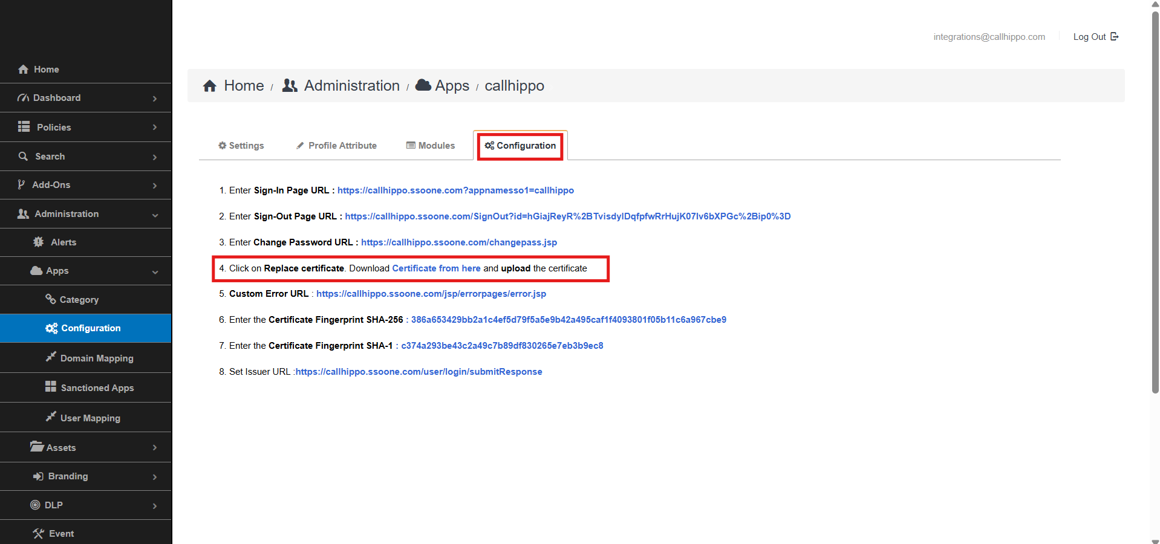Click the breadcrumb Administration users icon

point(290,86)
